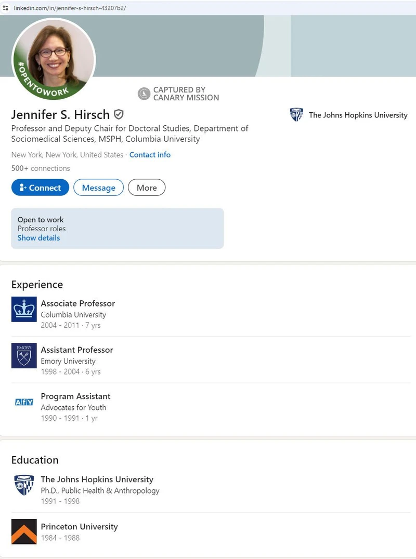
Task: Click the site info icon in the address bar
Action: point(6,8)
